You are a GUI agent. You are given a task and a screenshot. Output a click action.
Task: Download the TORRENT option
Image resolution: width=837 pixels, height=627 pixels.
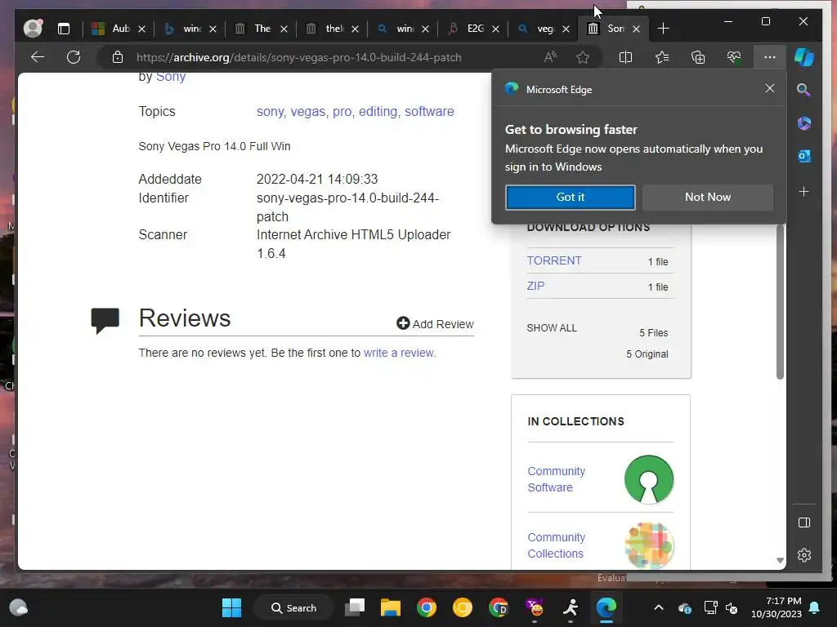point(554,260)
